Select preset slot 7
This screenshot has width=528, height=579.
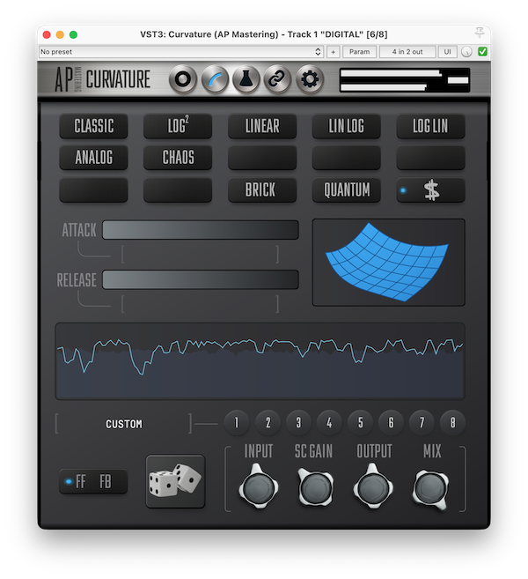[422, 422]
